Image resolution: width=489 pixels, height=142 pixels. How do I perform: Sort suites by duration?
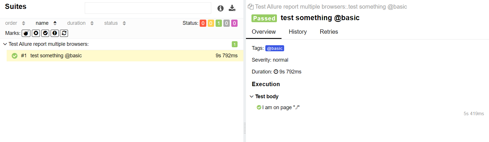80,23
